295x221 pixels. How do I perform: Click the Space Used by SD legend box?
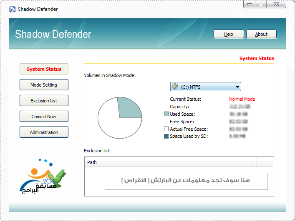[166, 137]
